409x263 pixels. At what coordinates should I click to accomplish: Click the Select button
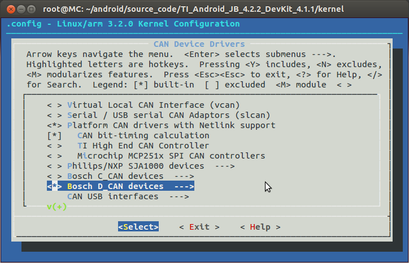pyautogui.click(x=138, y=227)
